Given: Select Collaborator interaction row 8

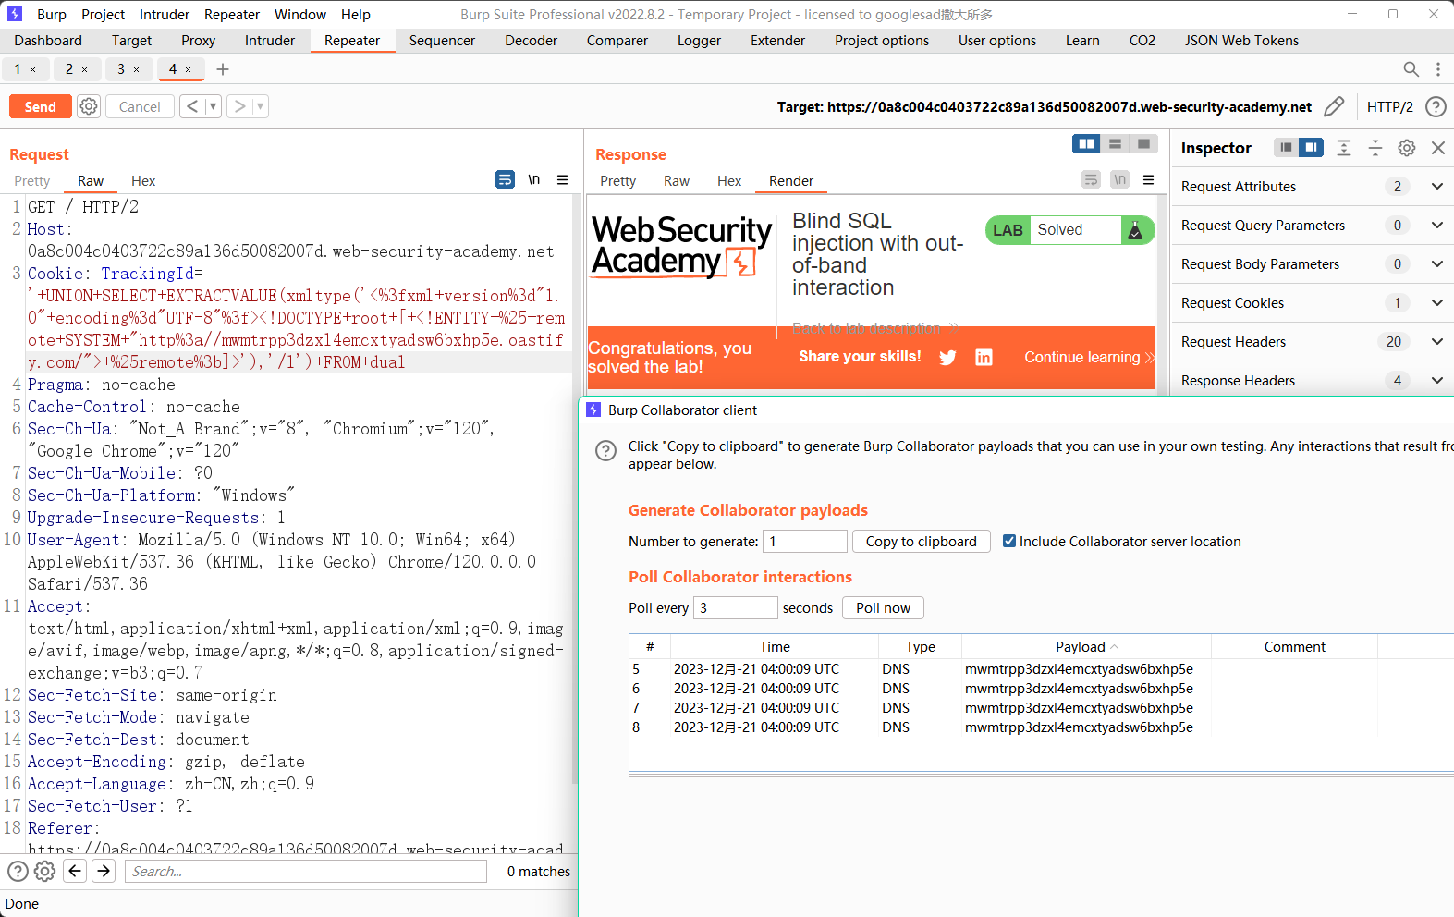Looking at the screenshot, I should pos(1041,727).
